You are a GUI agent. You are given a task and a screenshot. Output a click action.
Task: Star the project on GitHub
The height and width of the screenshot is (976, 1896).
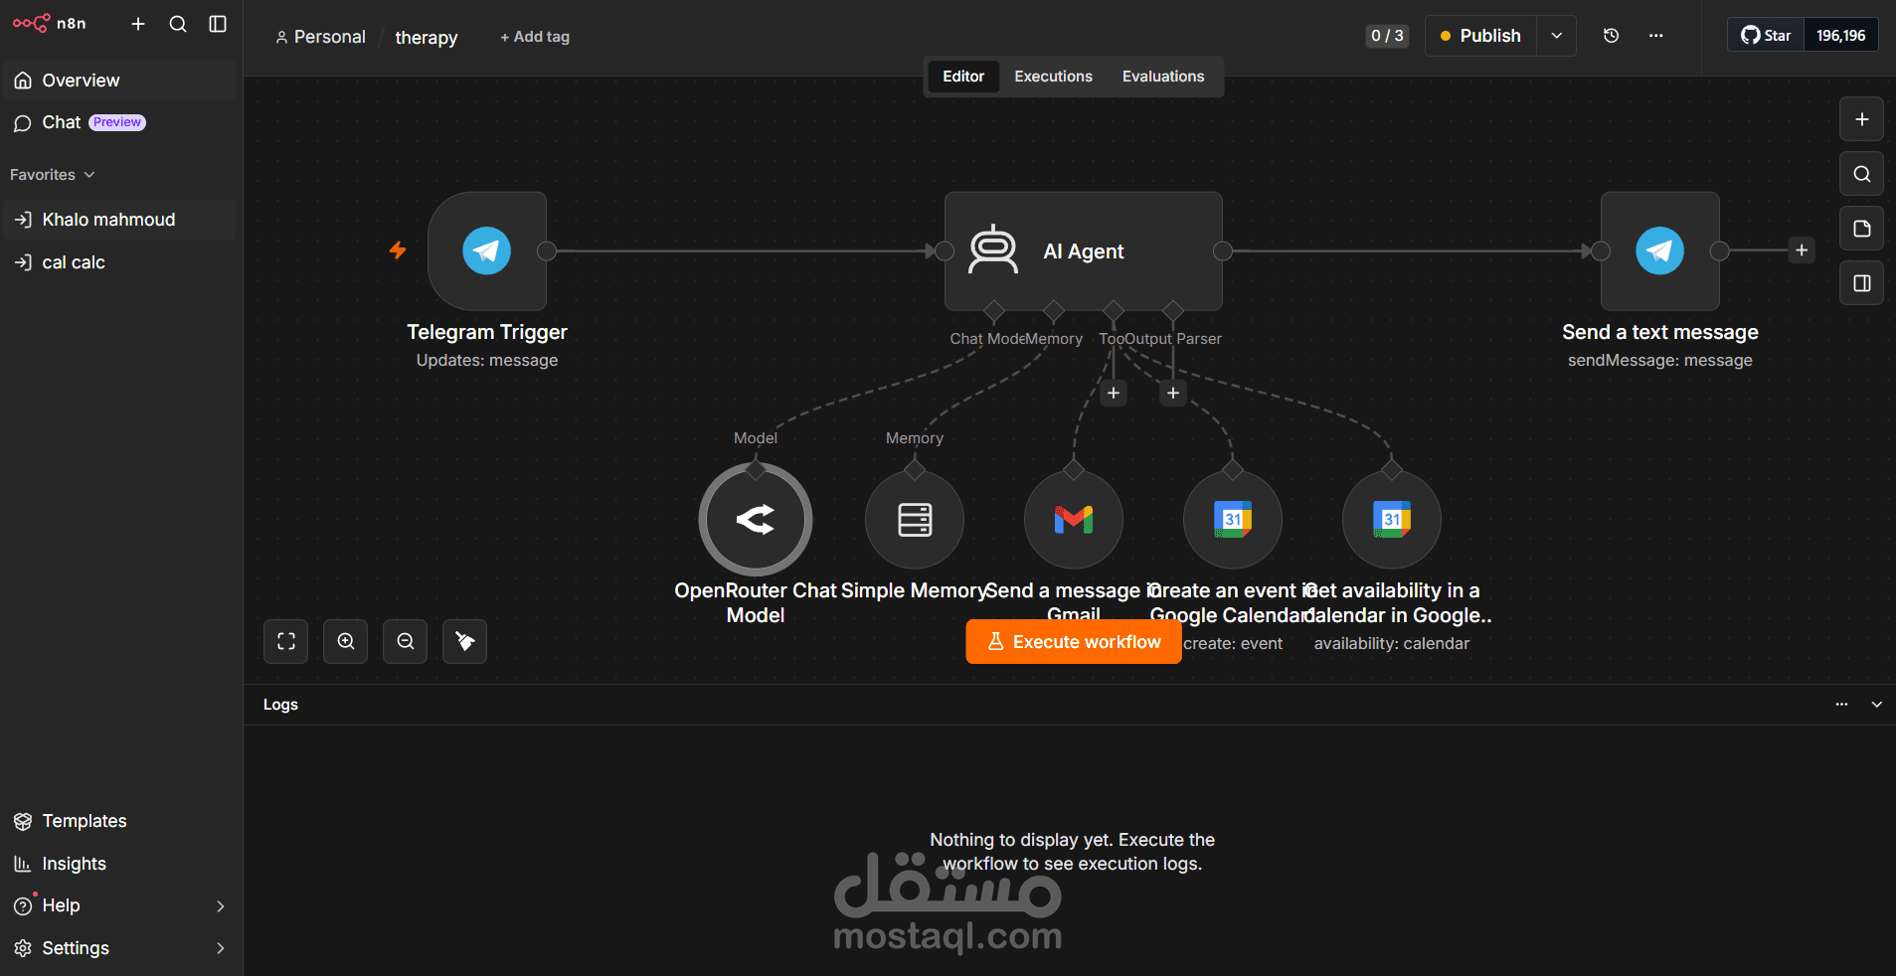(x=1766, y=35)
